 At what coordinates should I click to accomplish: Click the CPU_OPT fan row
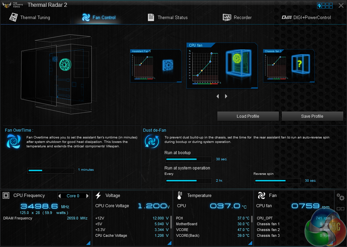pos(293,218)
